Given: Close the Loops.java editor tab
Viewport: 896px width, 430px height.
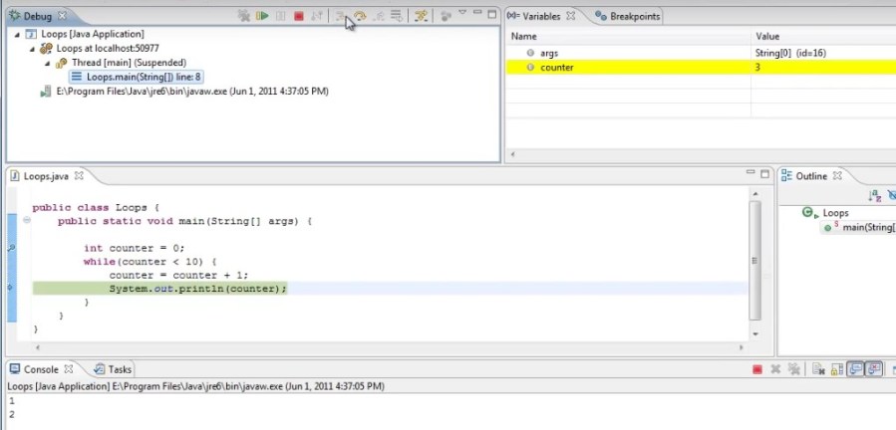Looking at the screenshot, I should tap(78, 176).
